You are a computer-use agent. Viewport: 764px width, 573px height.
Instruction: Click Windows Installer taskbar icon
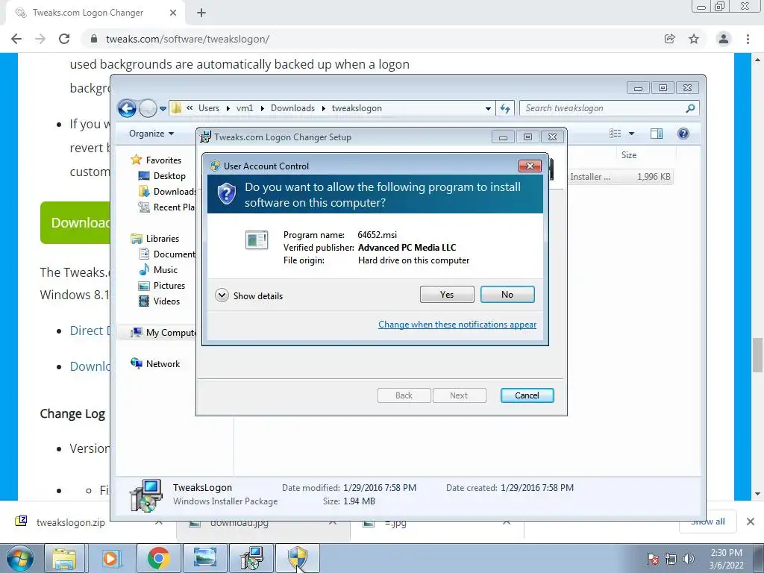(252, 558)
